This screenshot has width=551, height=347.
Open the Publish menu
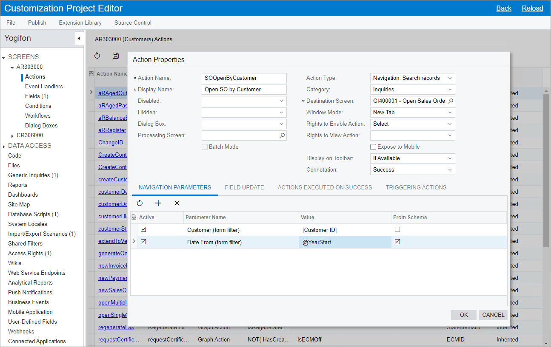(37, 23)
